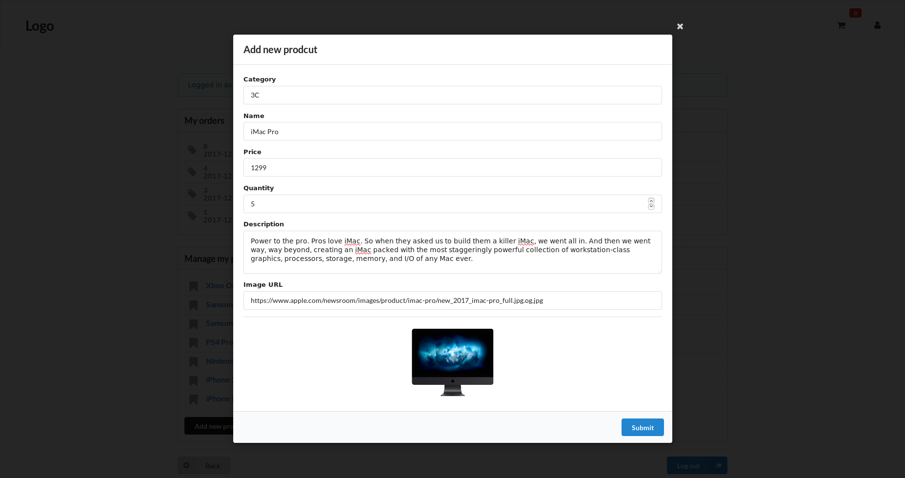Click the iMac Pro preview image
This screenshot has height=478, width=905.
tap(452, 362)
